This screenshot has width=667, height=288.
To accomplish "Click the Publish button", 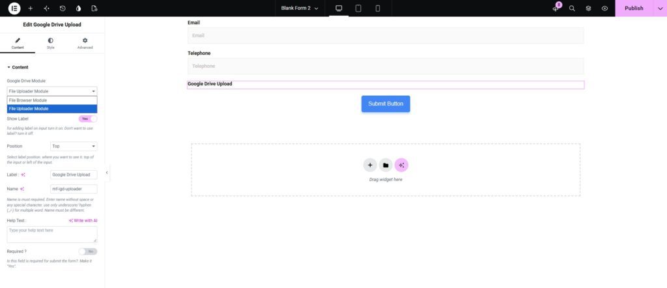I will [x=634, y=8].
